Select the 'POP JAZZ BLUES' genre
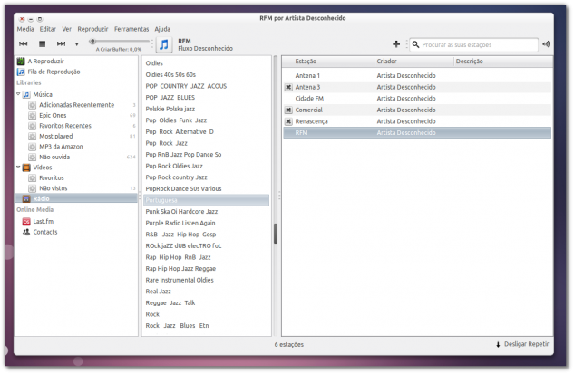This screenshot has height=374, width=574. [x=170, y=98]
